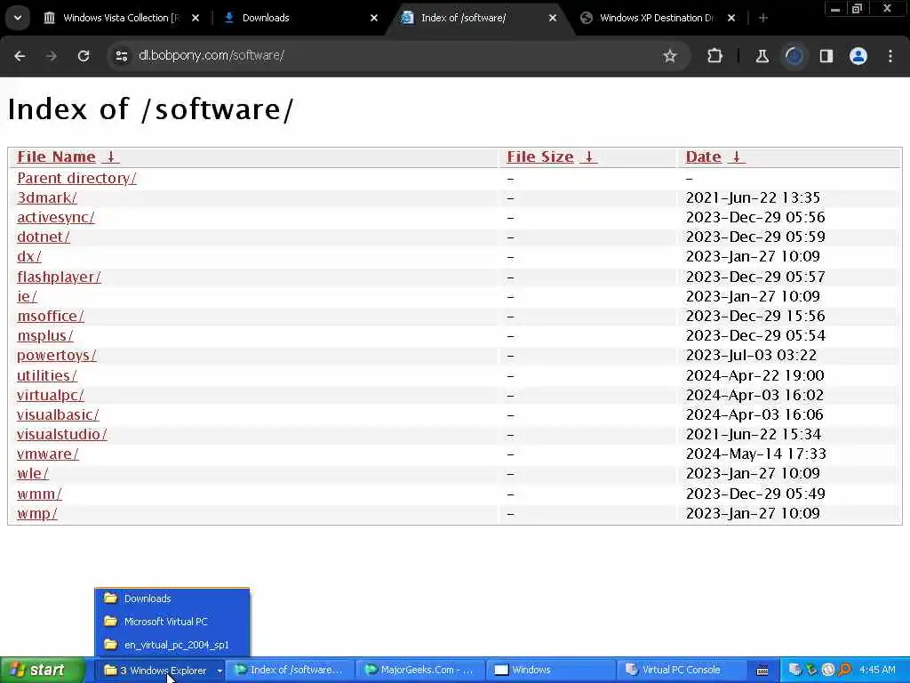Go back to the previous page
The height and width of the screenshot is (683, 910).
pos(20,56)
